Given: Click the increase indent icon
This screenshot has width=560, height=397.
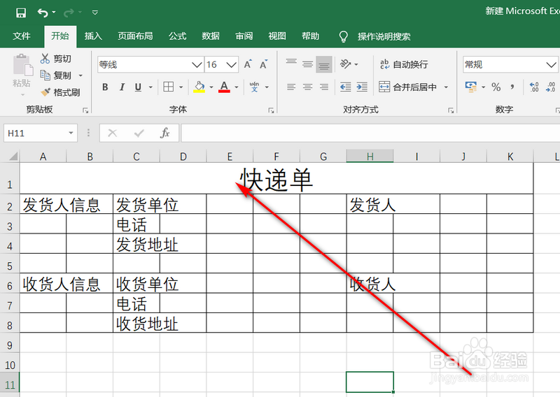Looking at the screenshot, I should 362,87.
